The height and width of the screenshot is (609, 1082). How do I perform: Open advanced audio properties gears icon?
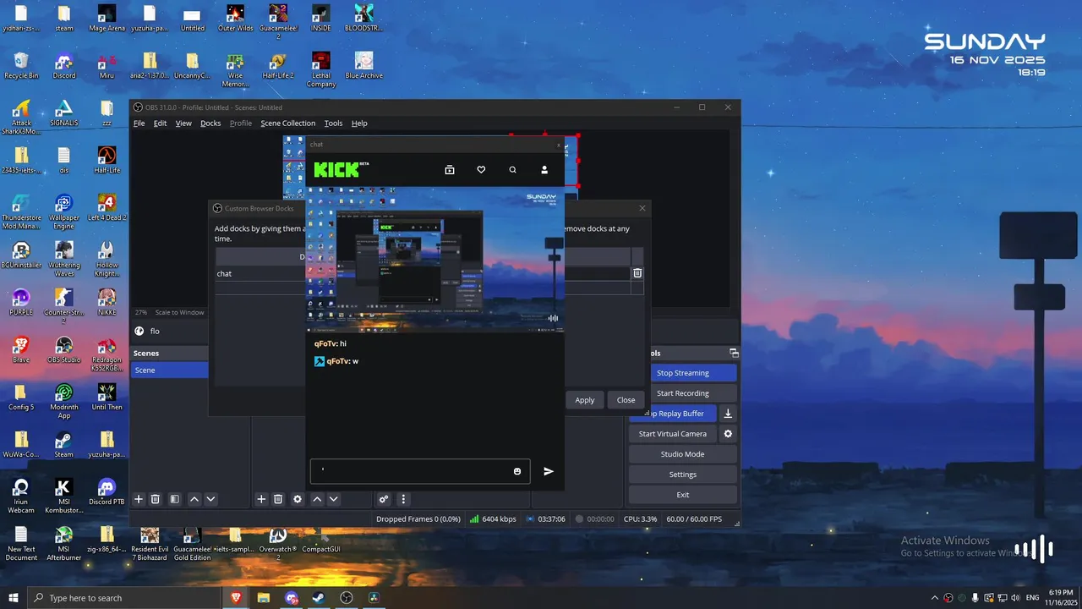point(384,499)
